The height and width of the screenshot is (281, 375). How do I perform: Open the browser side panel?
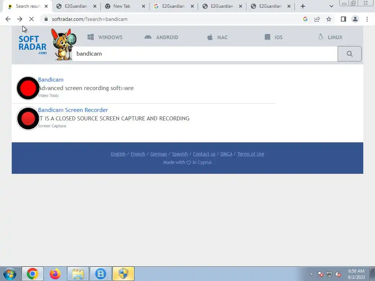coord(344,19)
